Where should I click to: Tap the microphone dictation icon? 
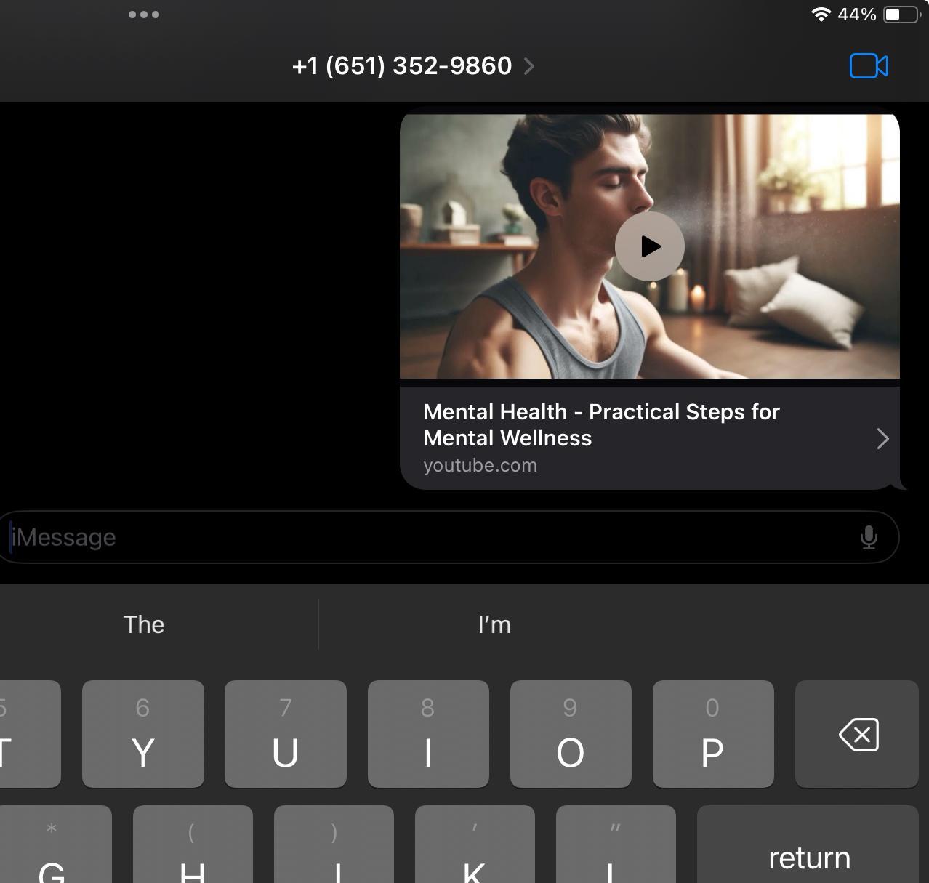(869, 537)
